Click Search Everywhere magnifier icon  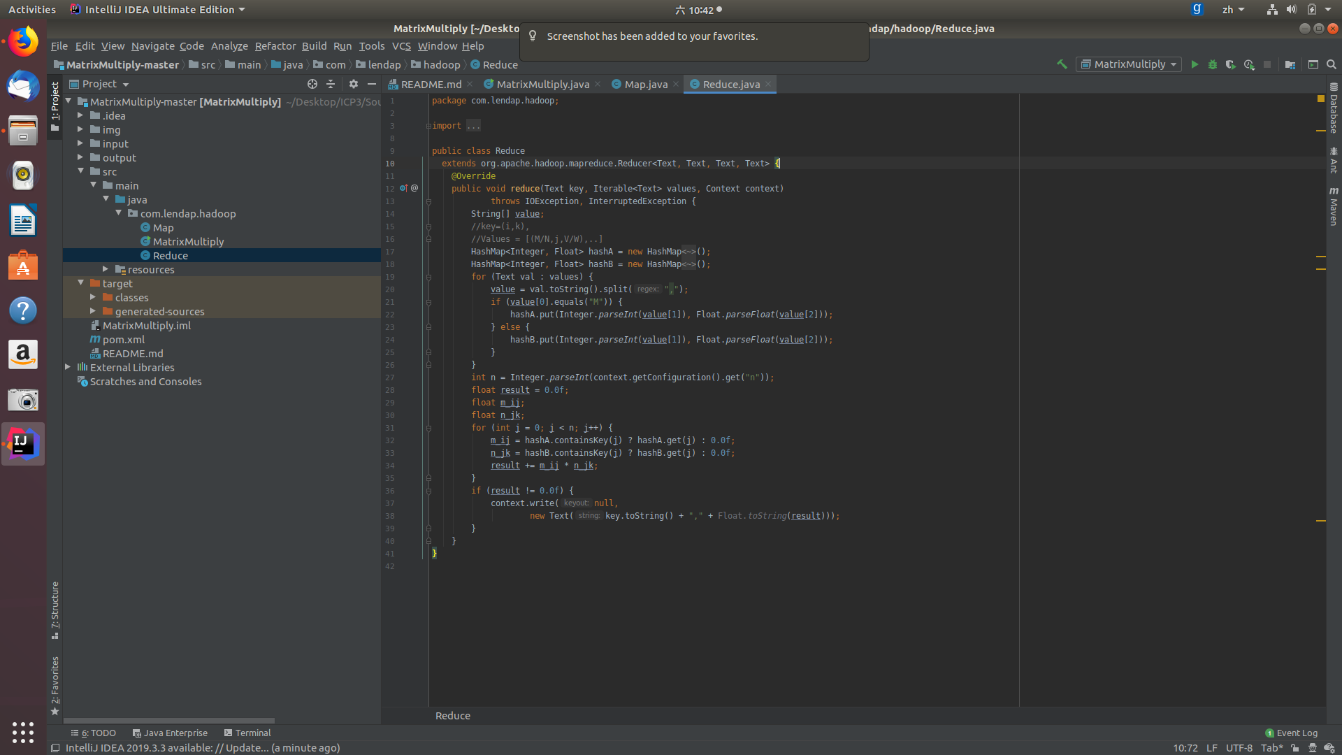coord(1332,64)
